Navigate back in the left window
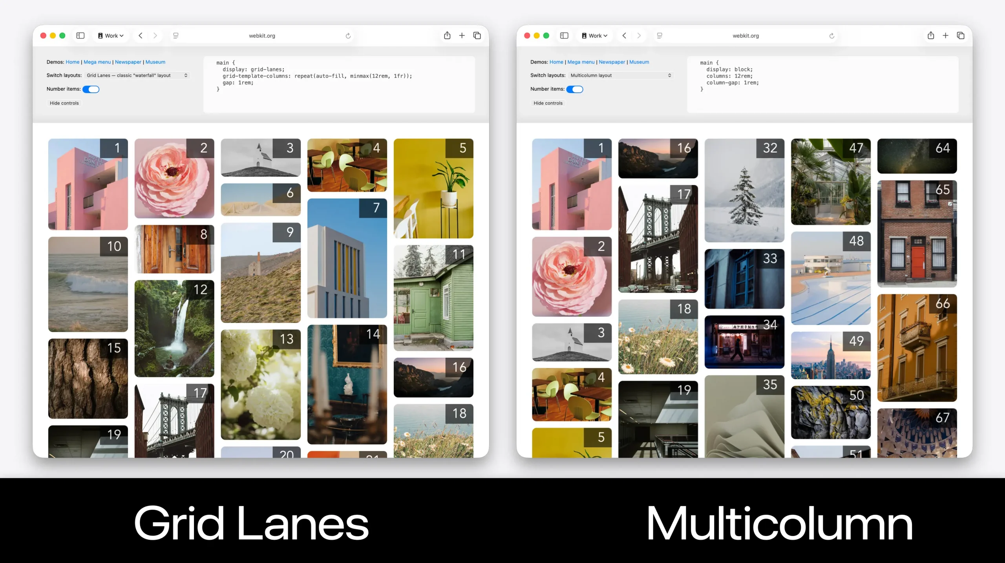This screenshot has width=1005, height=563. 140,35
